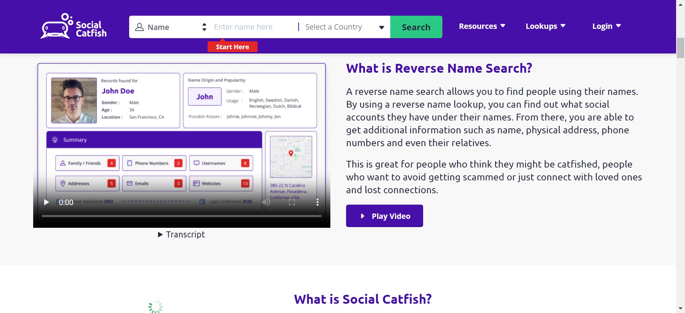Play the video with the play icon
Image resolution: width=685 pixels, height=313 pixels.
(46, 202)
